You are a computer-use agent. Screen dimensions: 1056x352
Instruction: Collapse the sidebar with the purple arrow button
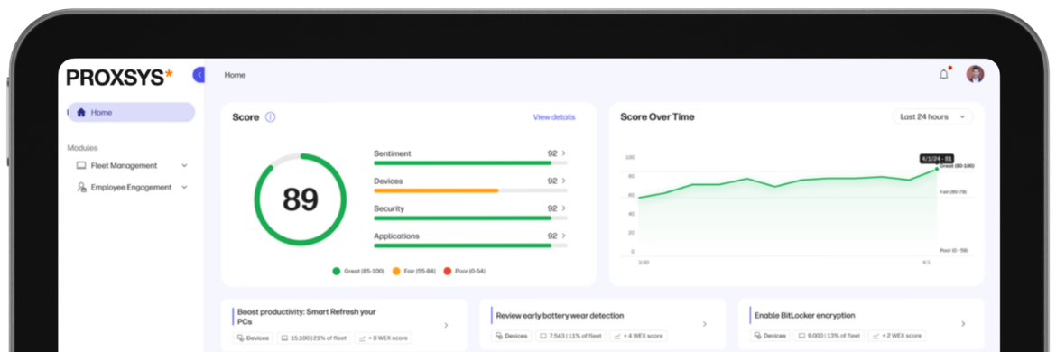pos(199,75)
